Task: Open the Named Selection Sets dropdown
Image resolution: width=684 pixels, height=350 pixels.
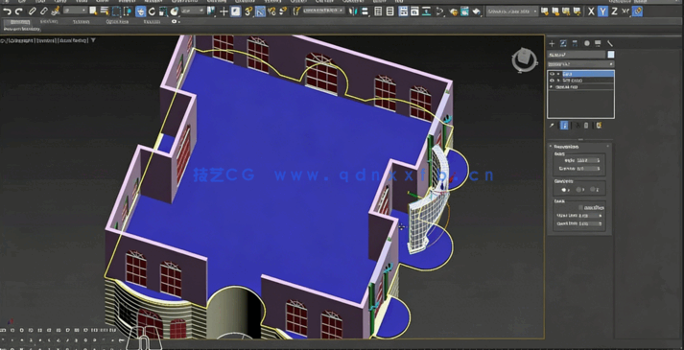Action: pyautogui.click(x=323, y=11)
